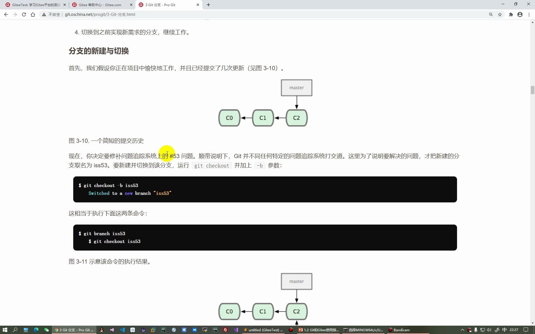Viewport: 535px width, 334px height.
Task: Open the volume control slider
Action: pyautogui.click(x=489, y=330)
